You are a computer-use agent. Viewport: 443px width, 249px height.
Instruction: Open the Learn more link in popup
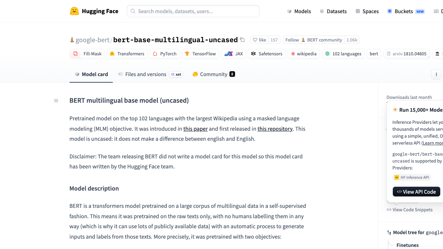pos(433,143)
